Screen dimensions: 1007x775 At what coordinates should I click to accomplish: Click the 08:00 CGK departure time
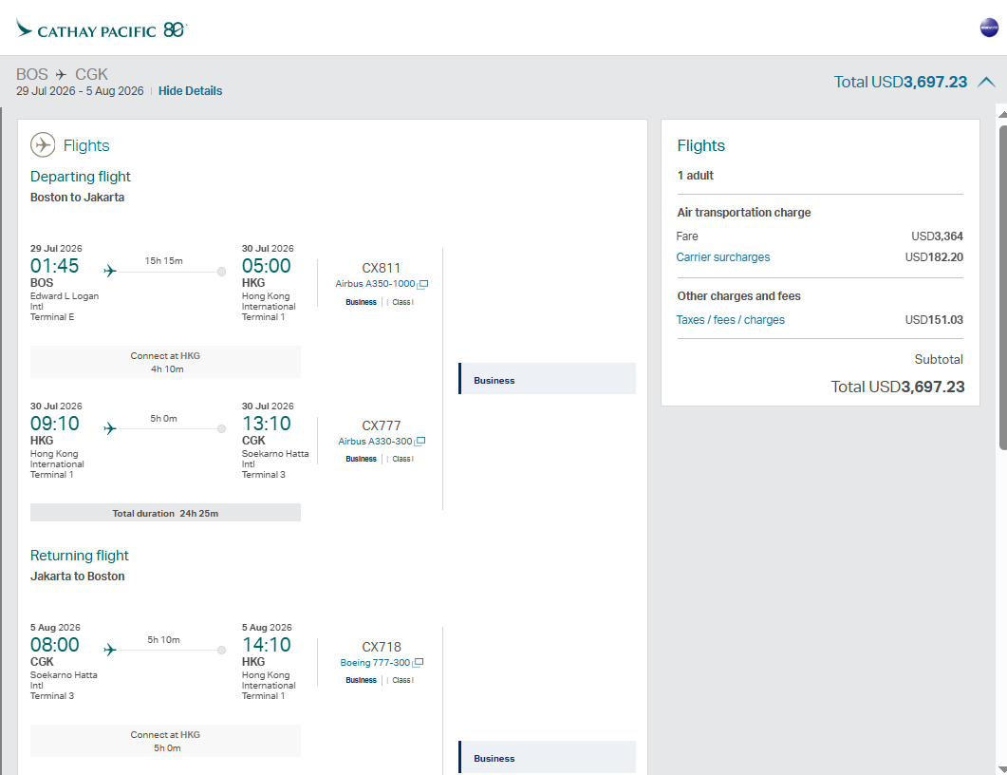point(55,645)
